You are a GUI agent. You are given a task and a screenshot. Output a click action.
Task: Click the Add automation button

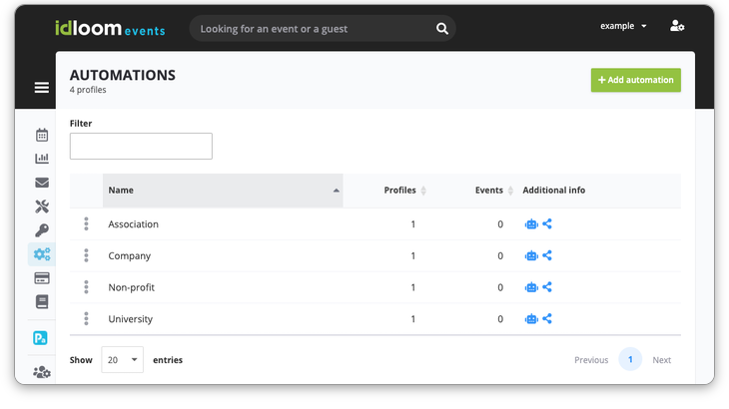point(635,80)
